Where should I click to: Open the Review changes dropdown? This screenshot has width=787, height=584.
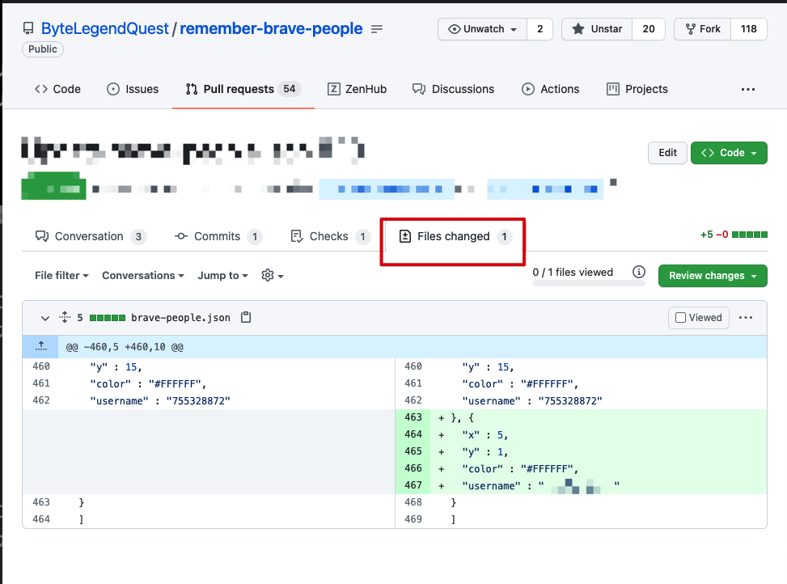(713, 276)
